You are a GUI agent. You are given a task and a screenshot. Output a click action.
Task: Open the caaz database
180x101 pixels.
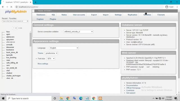(x=8, y=60)
